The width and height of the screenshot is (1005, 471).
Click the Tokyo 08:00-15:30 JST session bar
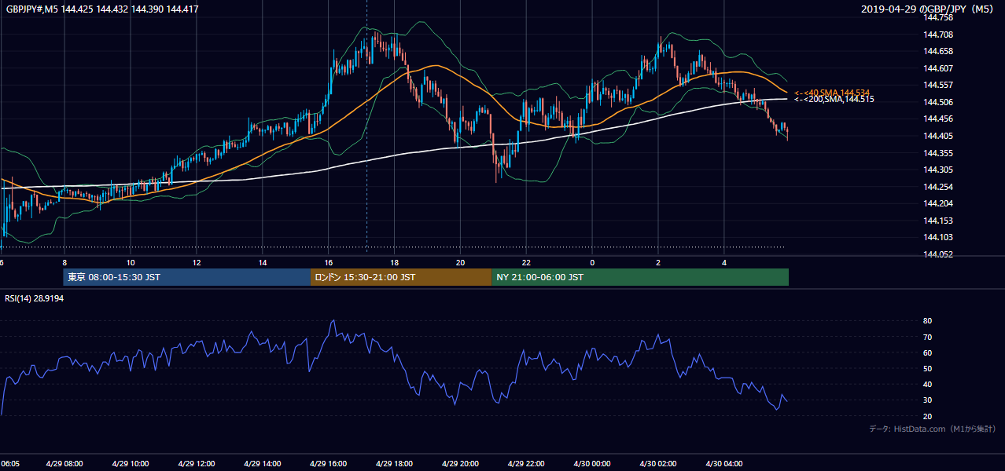click(x=187, y=277)
